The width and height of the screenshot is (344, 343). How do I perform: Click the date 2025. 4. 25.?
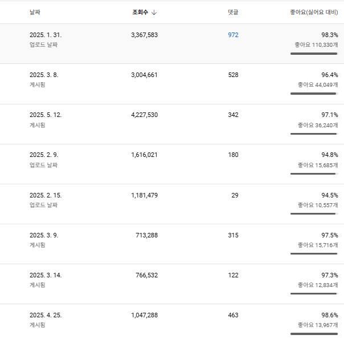pos(46,315)
